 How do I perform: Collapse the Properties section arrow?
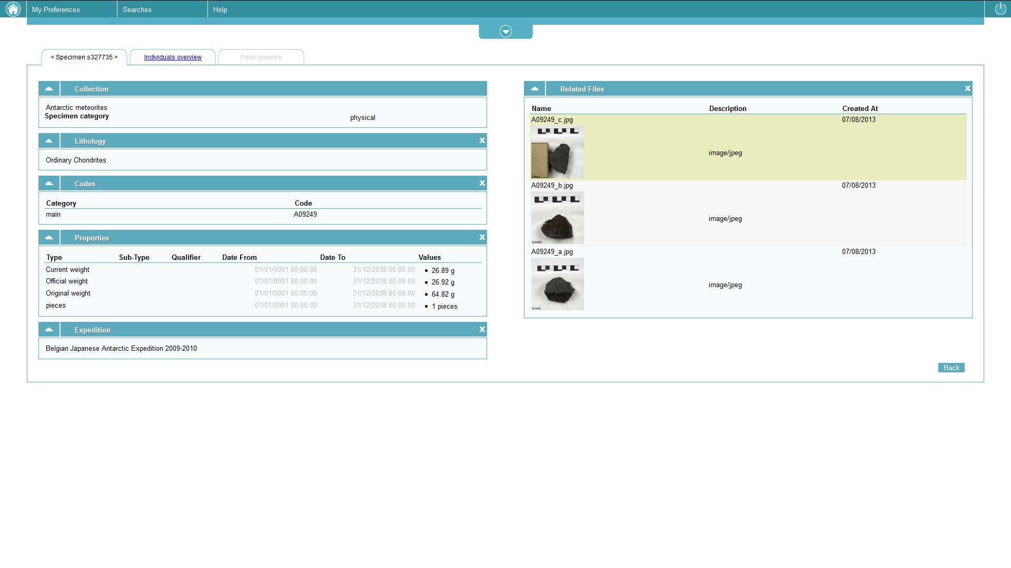[49, 237]
